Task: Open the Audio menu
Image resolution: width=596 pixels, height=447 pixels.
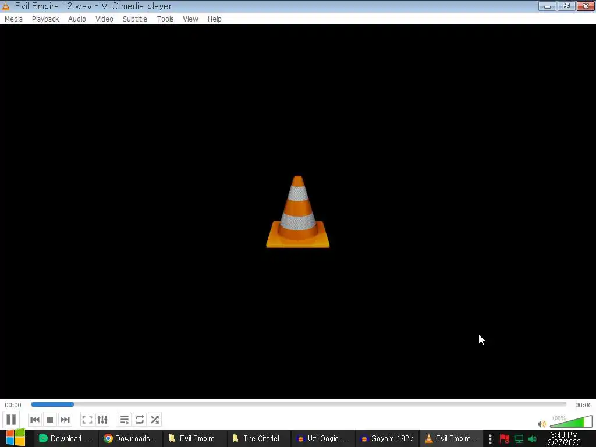Action: 77,19
